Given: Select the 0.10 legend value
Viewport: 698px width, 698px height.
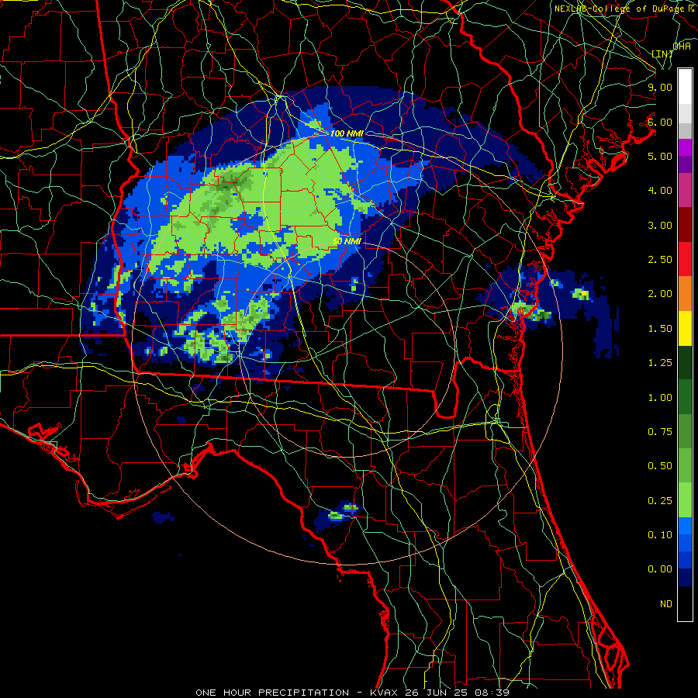Looking at the screenshot, I should pyautogui.click(x=660, y=535).
